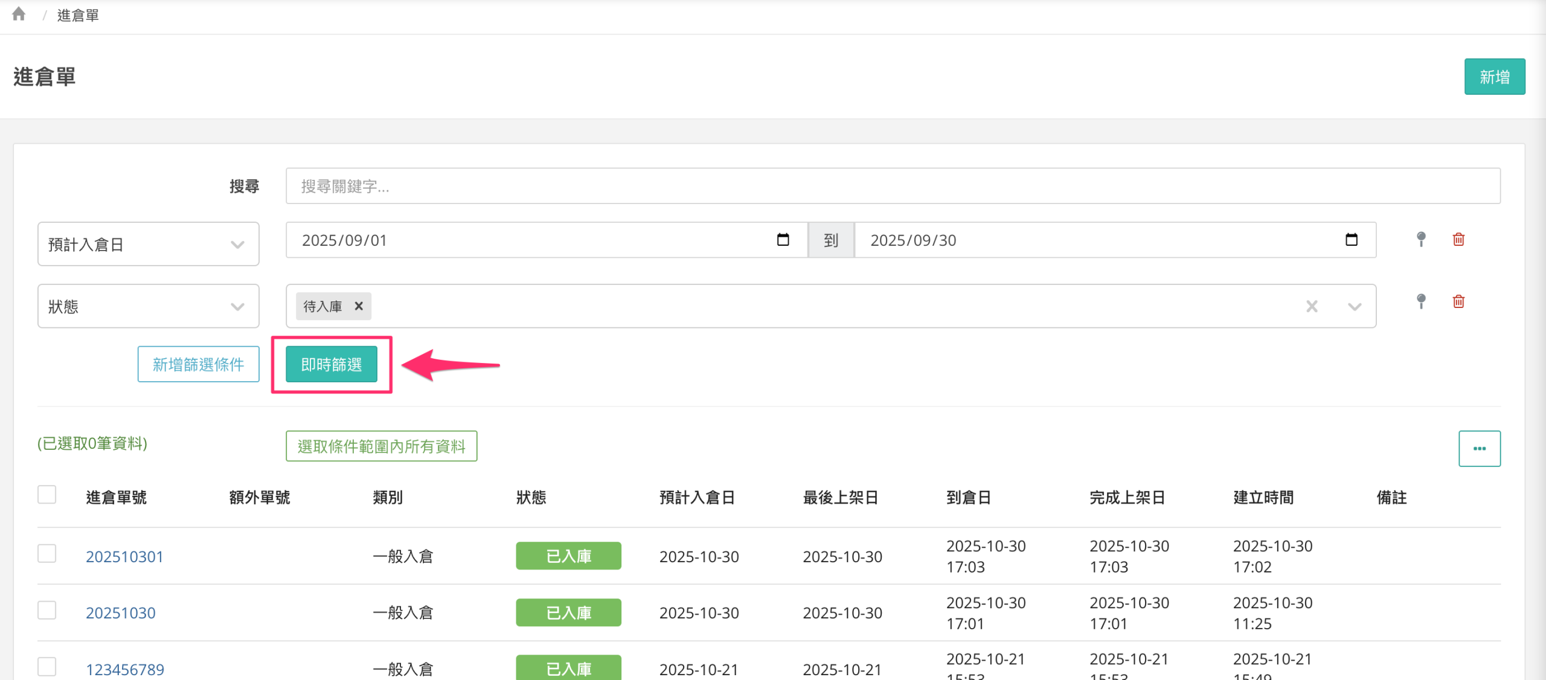
Task: Check the row for order 202510301
Action: coord(47,553)
